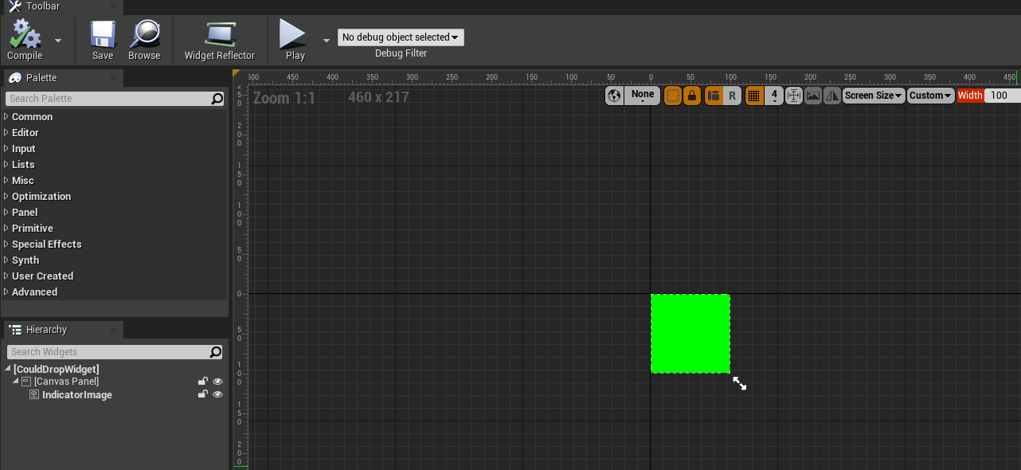This screenshot has height=470, width=1021.
Task: Select [CouldDropWidget] root in Hierarchy
Action: (57, 369)
